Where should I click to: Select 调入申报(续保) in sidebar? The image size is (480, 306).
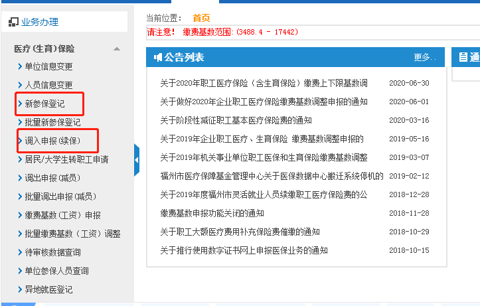[52, 141]
